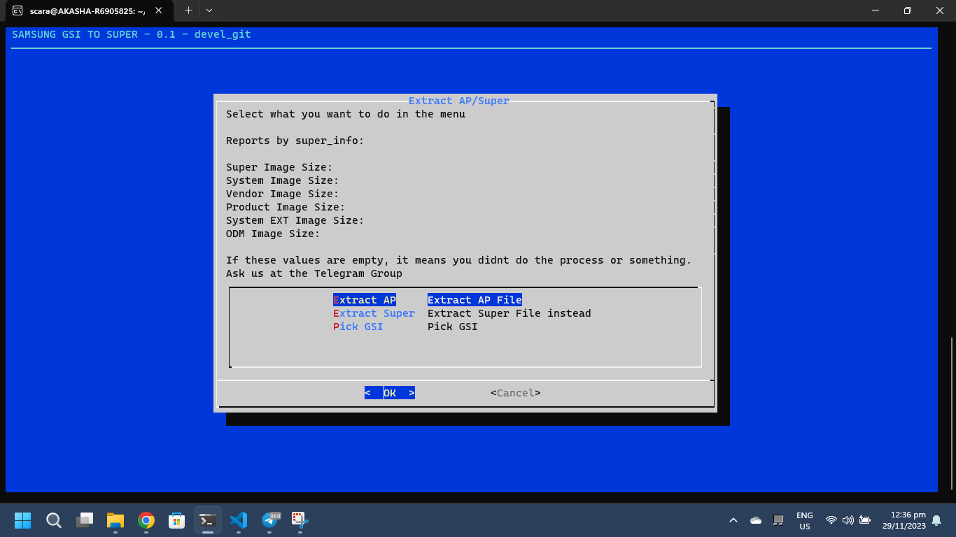Click the 'Extract AP File' description

(x=475, y=300)
